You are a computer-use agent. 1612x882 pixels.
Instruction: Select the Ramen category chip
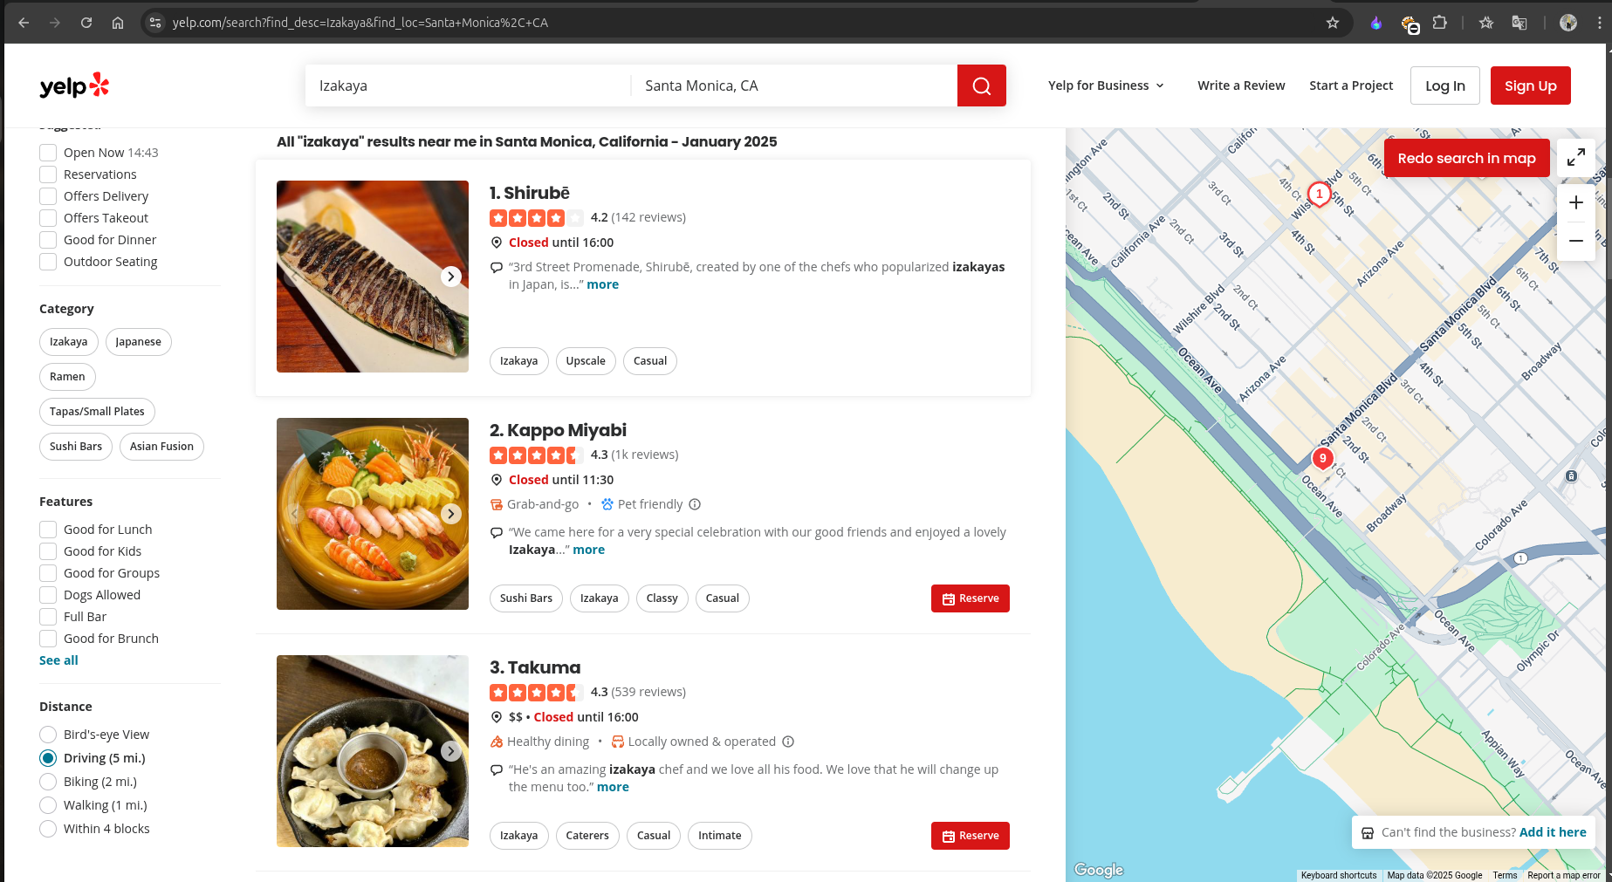tap(67, 377)
